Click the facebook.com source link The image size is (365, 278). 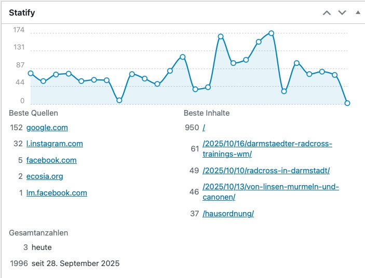tap(51, 160)
